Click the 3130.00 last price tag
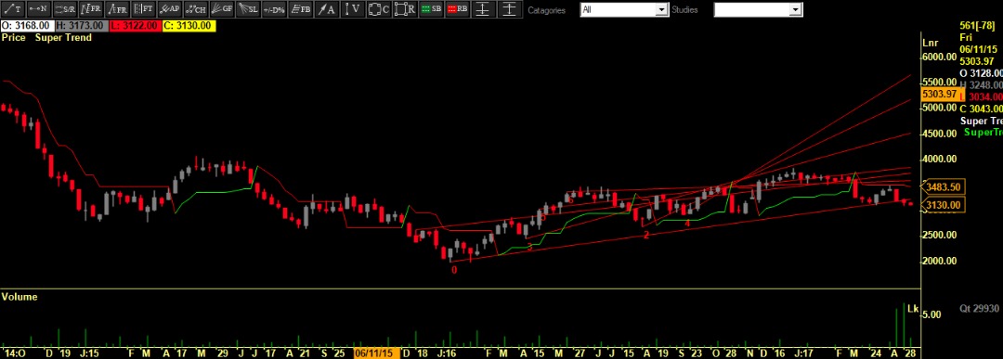The width and height of the screenshot is (1003, 359). [944, 205]
